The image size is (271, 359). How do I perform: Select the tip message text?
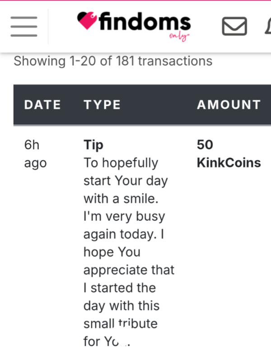(129, 252)
